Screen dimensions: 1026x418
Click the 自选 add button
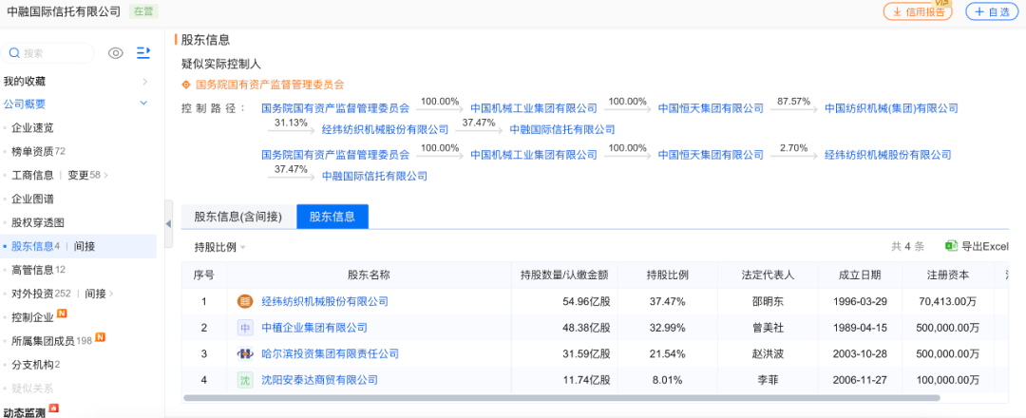[992, 11]
